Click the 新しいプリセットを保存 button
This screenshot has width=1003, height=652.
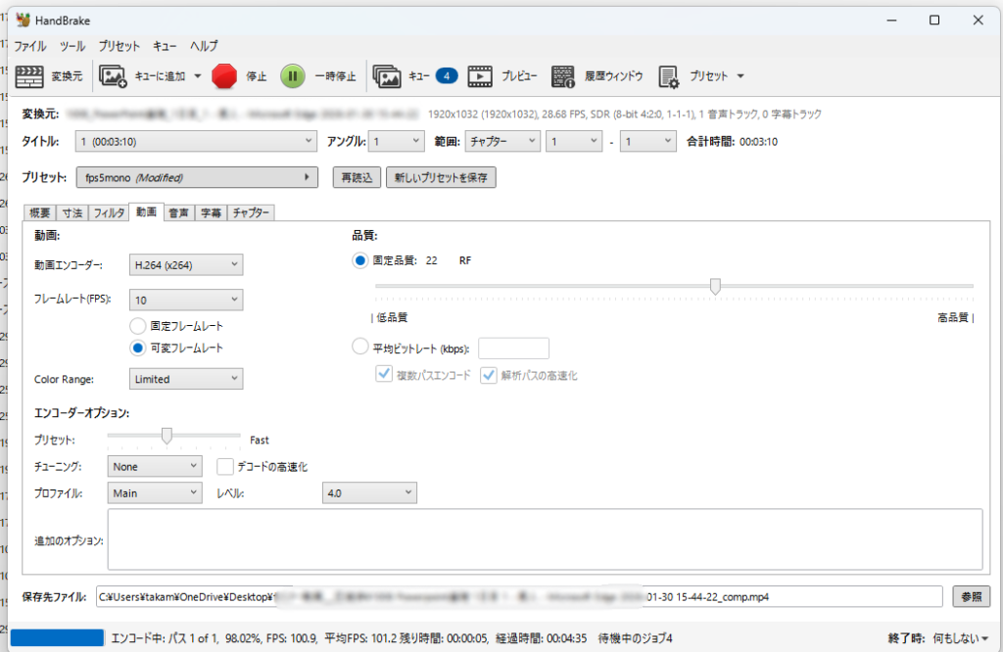coord(440,178)
